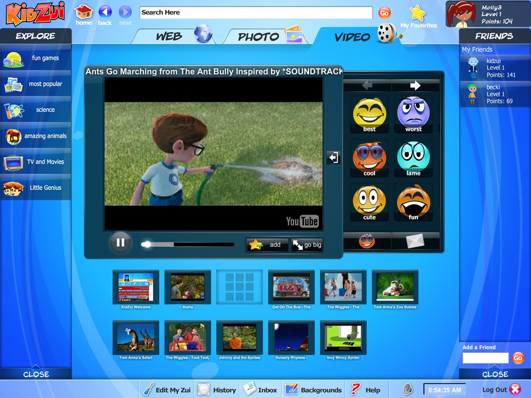Select the amazing animals category
The image size is (531, 398).
pos(35,136)
